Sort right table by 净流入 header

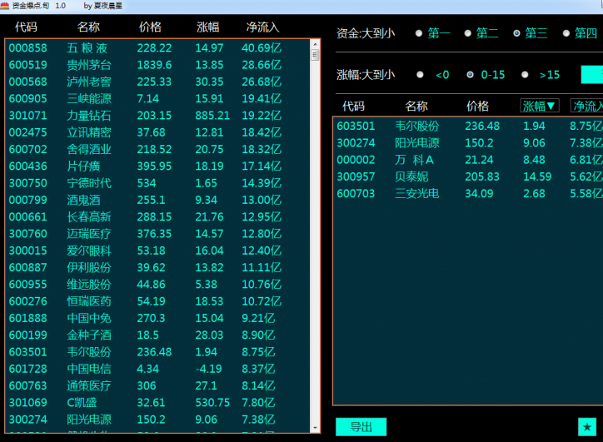(x=587, y=106)
